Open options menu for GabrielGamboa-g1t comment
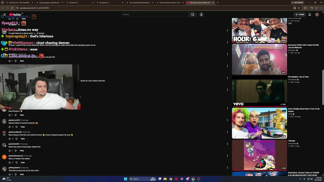324x182 pixels. pos(227,156)
